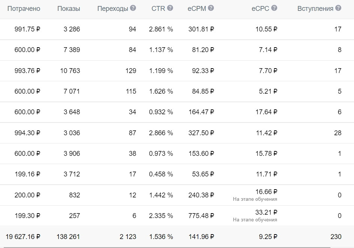354x248 pixels.
Task: Select spent value 993.76 ₽
Action: pyautogui.click(x=27, y=71)
